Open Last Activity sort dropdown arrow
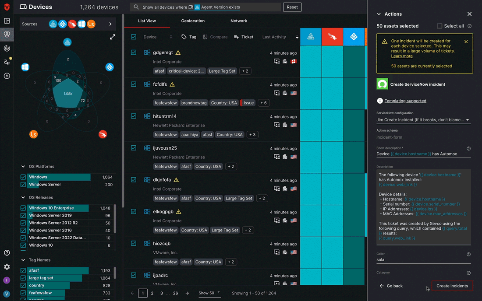The image size is (482, 301). pos(297,37)
